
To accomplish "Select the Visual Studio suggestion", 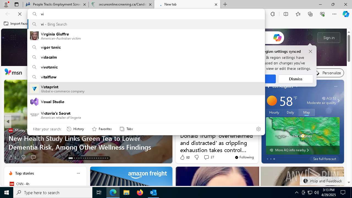I will [146, 102].
